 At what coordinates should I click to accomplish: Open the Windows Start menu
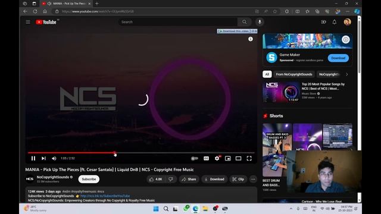coord(156,209)
